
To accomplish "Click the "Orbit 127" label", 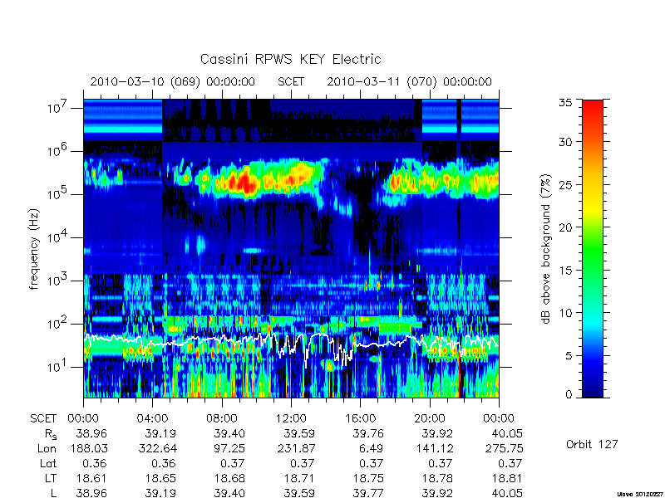I will [592, 444].
